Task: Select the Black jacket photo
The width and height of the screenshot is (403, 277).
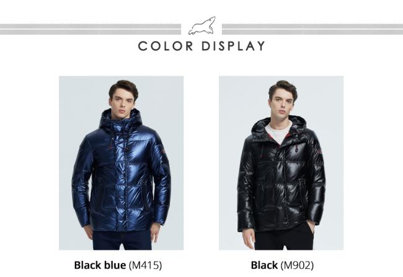Action: click(x=281, y=163)
